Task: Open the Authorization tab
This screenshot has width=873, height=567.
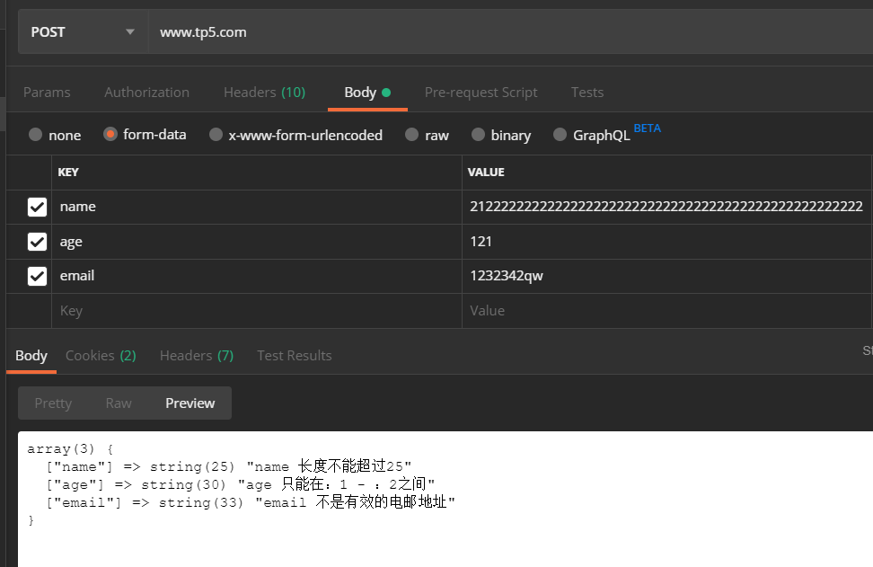Action: coord(147,93)
